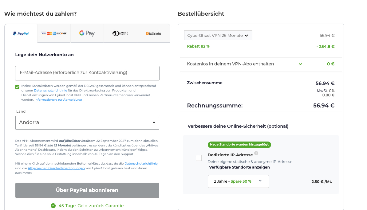This screenshot has height=210, width=367.
Task: Click the E-Mail-Adresse input field
Action: click(x=87, y=73)
